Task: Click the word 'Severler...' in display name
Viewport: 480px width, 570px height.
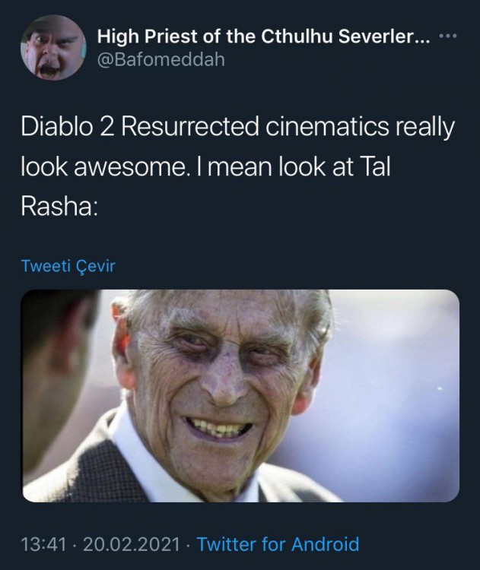Action: [384, 36]
